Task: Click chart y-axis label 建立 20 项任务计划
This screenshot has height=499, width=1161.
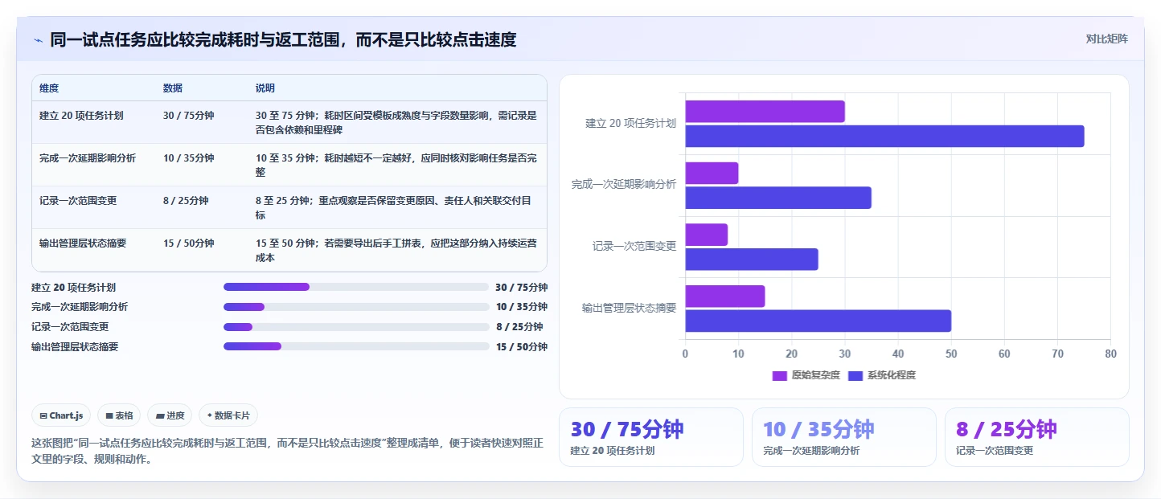Action: pyautogui.click(x=630, y=123)
